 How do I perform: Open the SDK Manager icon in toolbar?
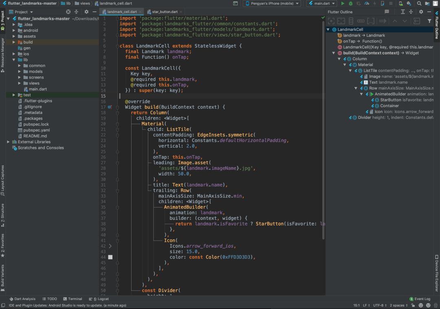(x=409, y=3)
